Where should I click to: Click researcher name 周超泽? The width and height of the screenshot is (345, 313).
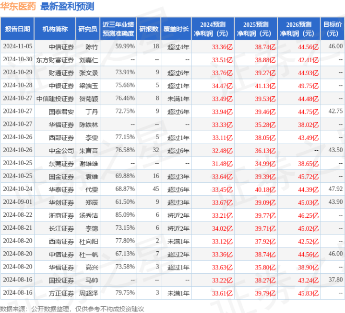[x=89, y=293]
